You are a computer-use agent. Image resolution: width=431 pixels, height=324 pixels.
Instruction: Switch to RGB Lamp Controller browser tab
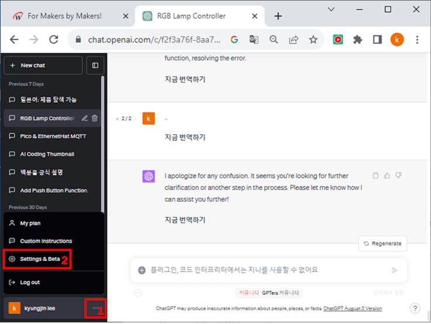click(192, 16)
